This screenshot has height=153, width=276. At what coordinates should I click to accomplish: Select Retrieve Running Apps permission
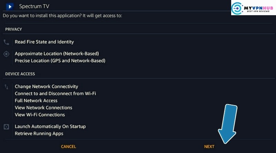39,133
